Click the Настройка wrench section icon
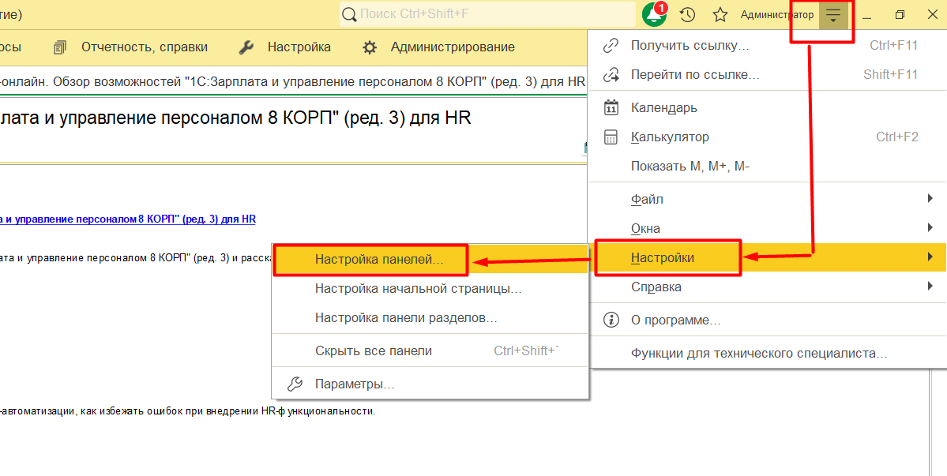 tap(246, 47)
